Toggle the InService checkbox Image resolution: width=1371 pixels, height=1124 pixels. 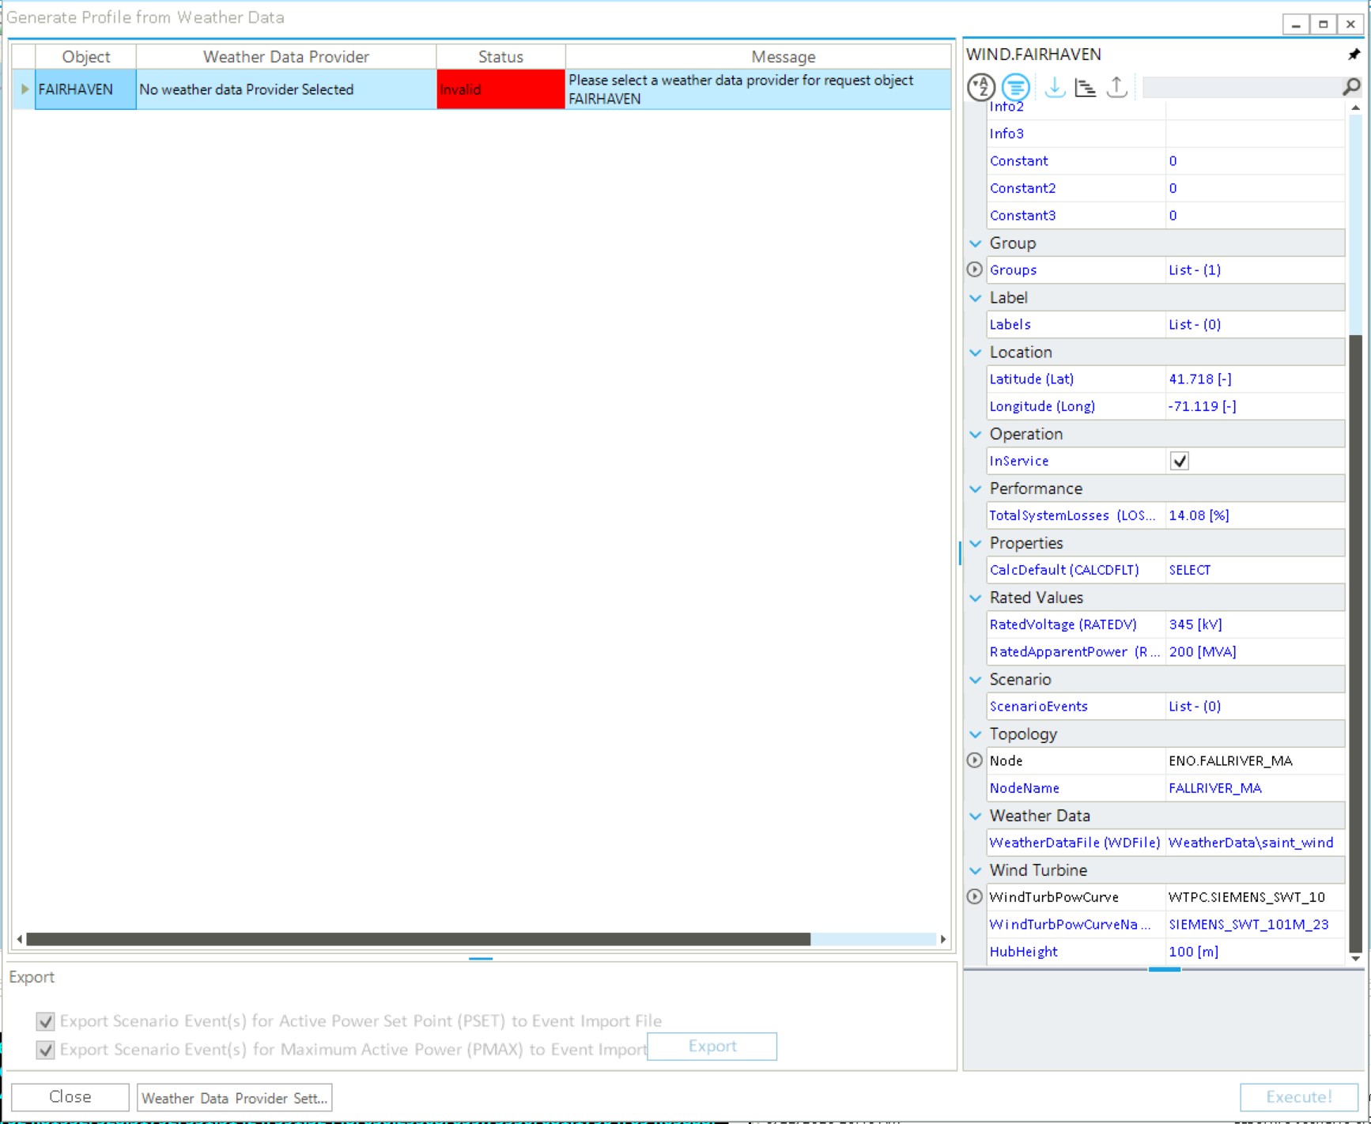pos(1179,461)
